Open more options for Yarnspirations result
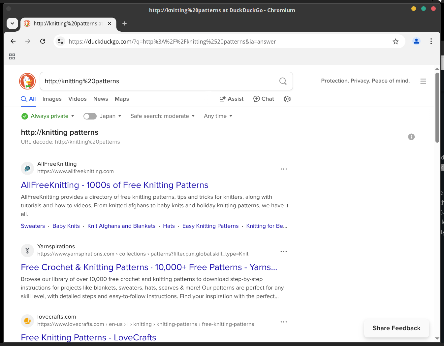 pyautogui.click(x=284, y=252)
